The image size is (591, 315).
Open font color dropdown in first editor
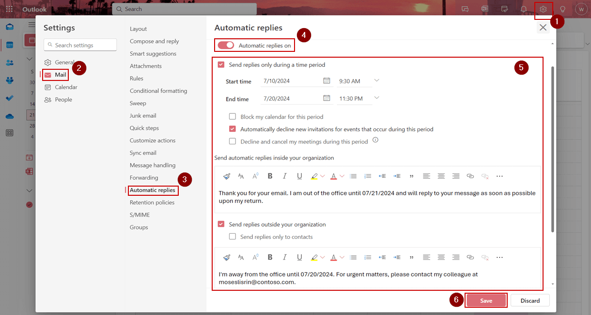(342, 176)
